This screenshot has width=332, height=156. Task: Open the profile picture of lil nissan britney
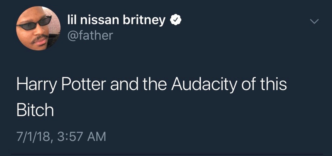click(x=38, y=28)
